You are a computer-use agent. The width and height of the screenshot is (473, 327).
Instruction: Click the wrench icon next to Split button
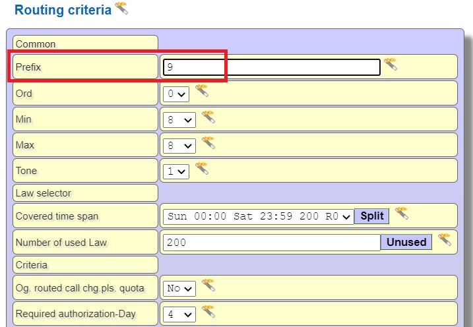click(x=401, y=214)
